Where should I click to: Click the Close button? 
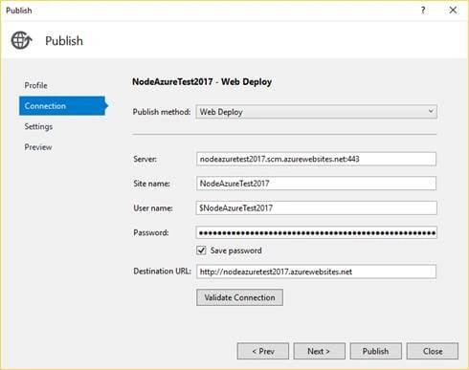(x=433, y=351)
